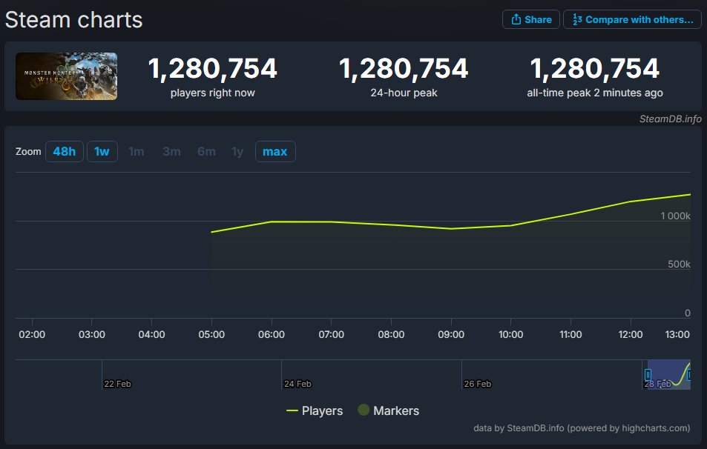This screenshot has height=449, width=707.
Task: Click the SteamDB.info watermark link
Action: click(670, 119)
